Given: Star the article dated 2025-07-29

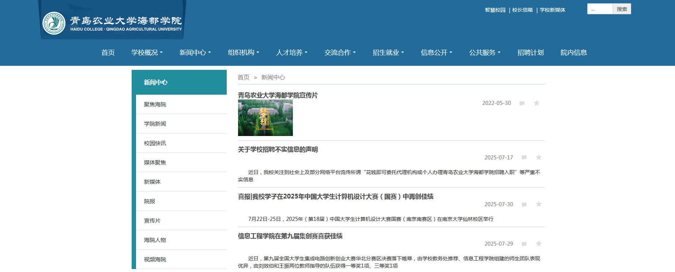Looking at the screenshot, I should coord(539,243).
